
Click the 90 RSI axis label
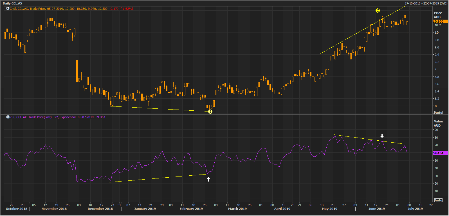[x=436, y=130]
